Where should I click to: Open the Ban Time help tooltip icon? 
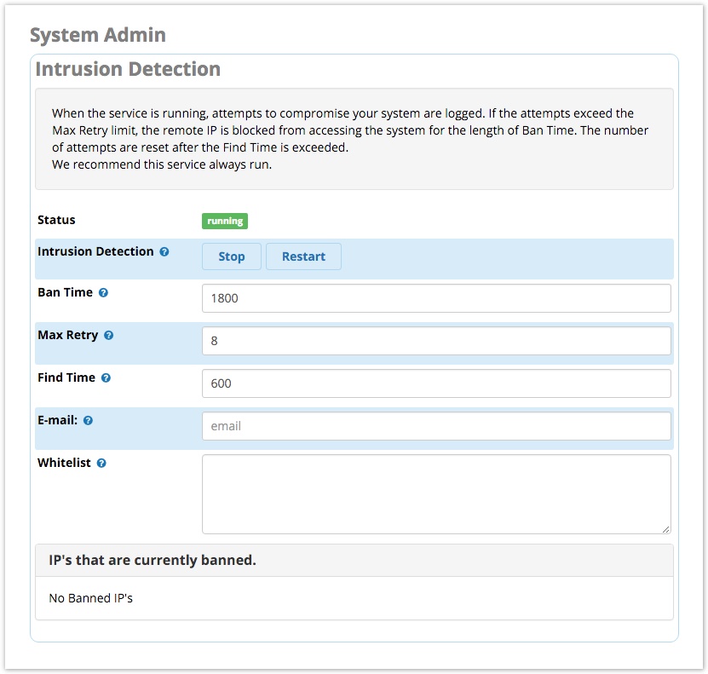point(103,292)
